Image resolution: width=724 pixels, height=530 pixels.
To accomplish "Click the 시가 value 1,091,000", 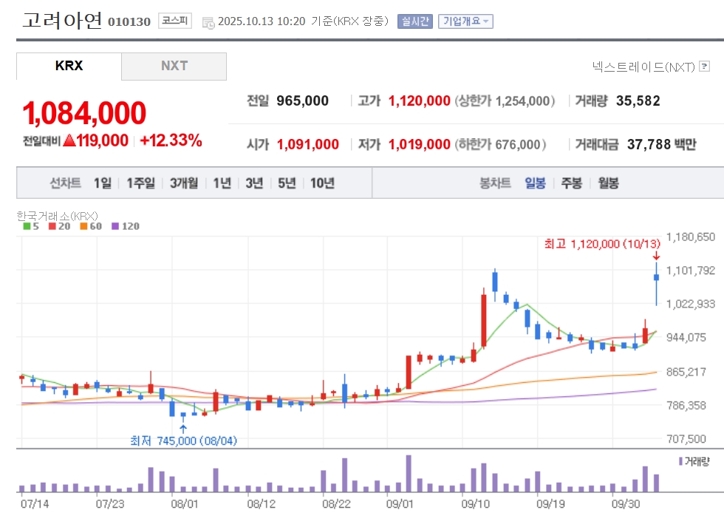I will pos(308,145).
